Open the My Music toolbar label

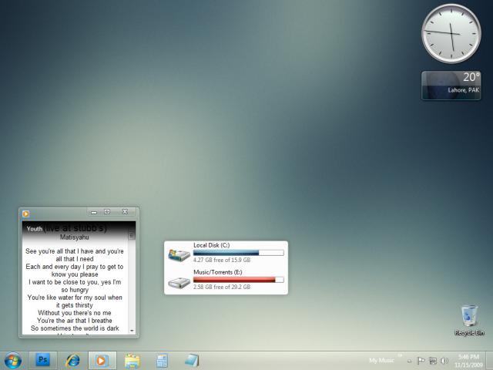(381, 361)
